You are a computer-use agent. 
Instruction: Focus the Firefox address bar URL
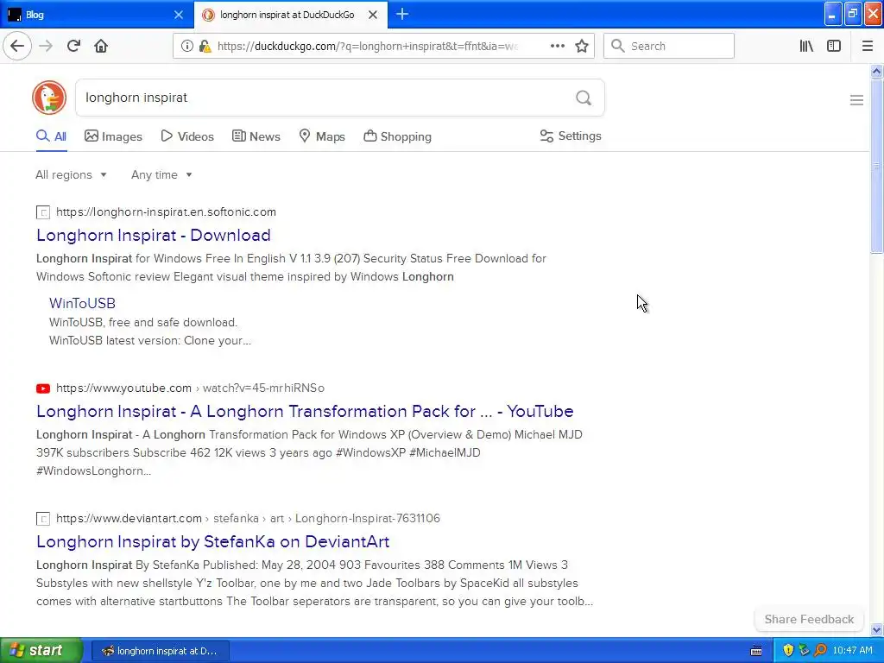click(x=366, y=47)
